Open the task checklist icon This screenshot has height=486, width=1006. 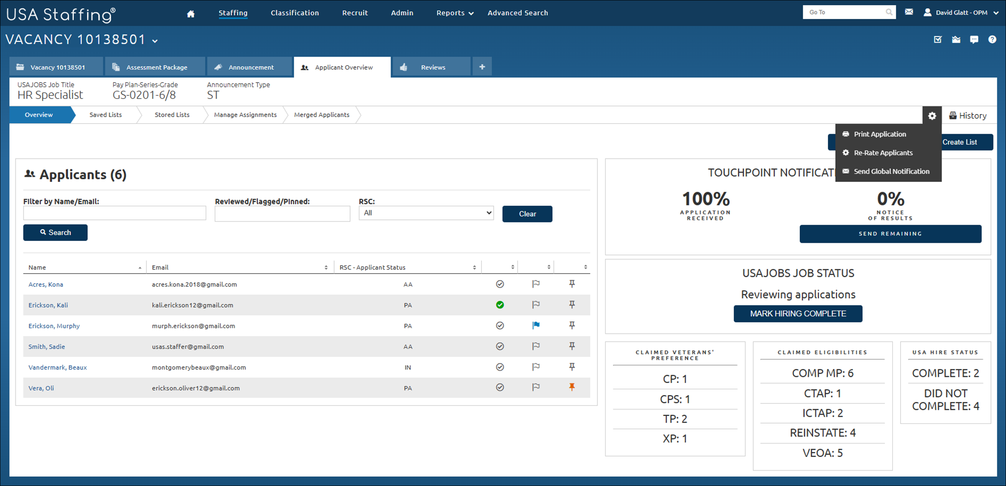[x=938, y=39]
